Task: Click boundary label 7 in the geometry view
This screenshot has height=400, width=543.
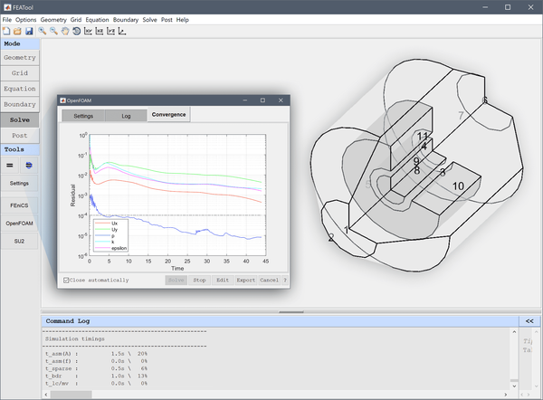Action: tap(461, 115)
